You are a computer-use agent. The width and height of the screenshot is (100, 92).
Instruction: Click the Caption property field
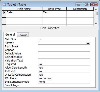tap(64, 50)
